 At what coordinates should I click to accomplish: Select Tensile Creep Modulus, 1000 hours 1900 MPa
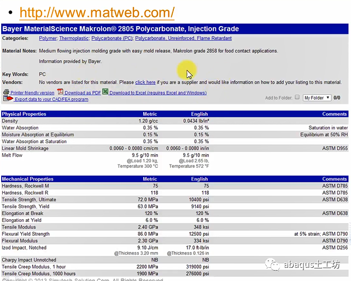(147, 273)
